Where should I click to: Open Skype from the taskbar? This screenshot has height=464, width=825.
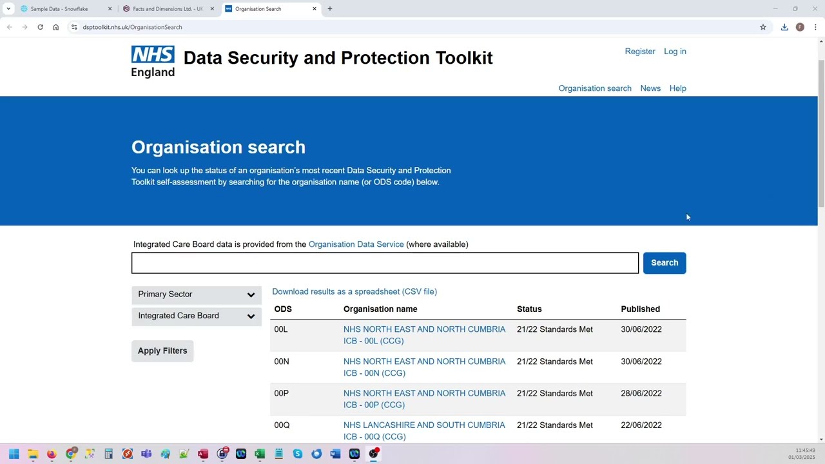point(298,454)
